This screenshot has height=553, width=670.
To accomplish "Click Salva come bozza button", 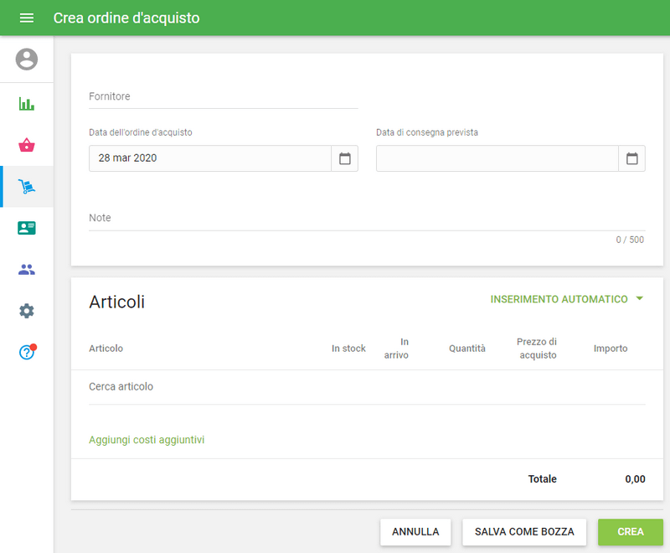I will (x=524, y=531).
